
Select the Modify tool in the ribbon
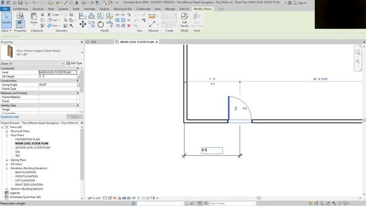[x=6, y=21]
